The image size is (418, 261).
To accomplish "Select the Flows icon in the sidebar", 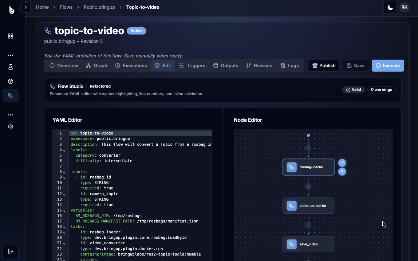I will 10,96.
